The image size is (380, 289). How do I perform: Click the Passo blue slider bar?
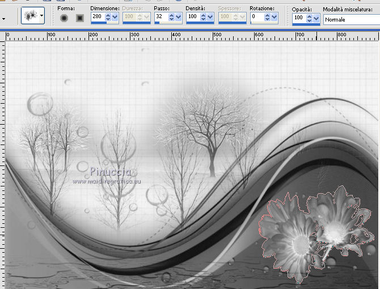(x=168, y=23)
